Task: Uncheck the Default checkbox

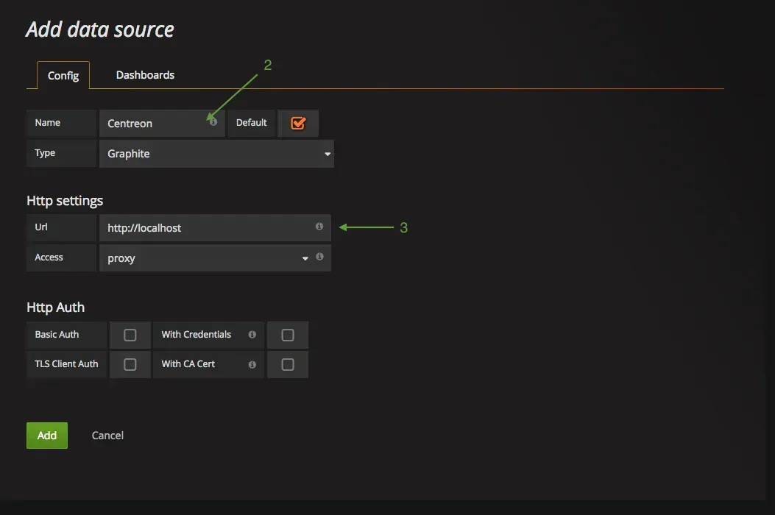Action: click(x=298, y=123)
